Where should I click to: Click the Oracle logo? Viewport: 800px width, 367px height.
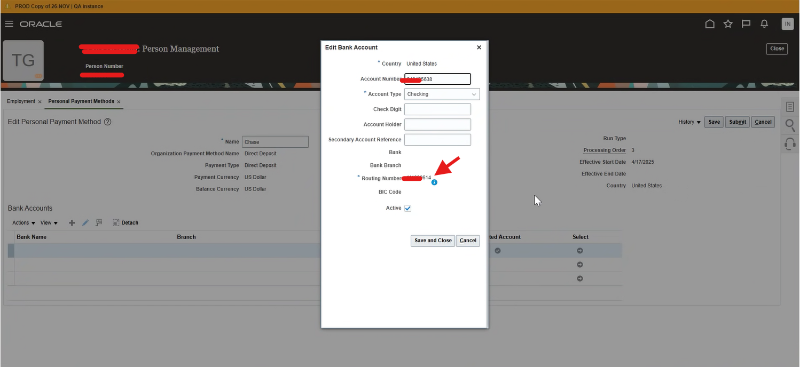point(41,24)
